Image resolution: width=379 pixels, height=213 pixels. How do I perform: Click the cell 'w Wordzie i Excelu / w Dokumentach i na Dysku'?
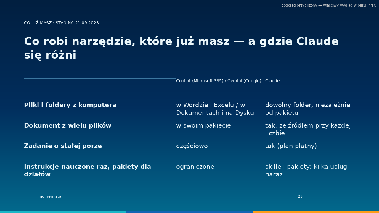click(215, 109)
